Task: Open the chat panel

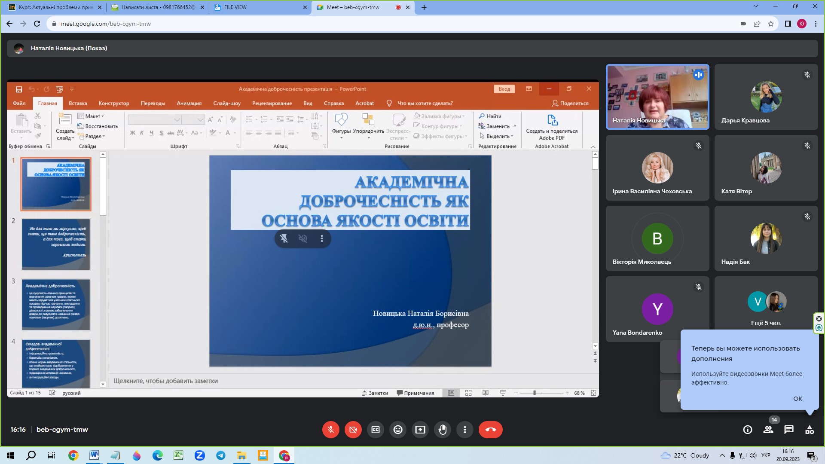Action: coord(789,430)
